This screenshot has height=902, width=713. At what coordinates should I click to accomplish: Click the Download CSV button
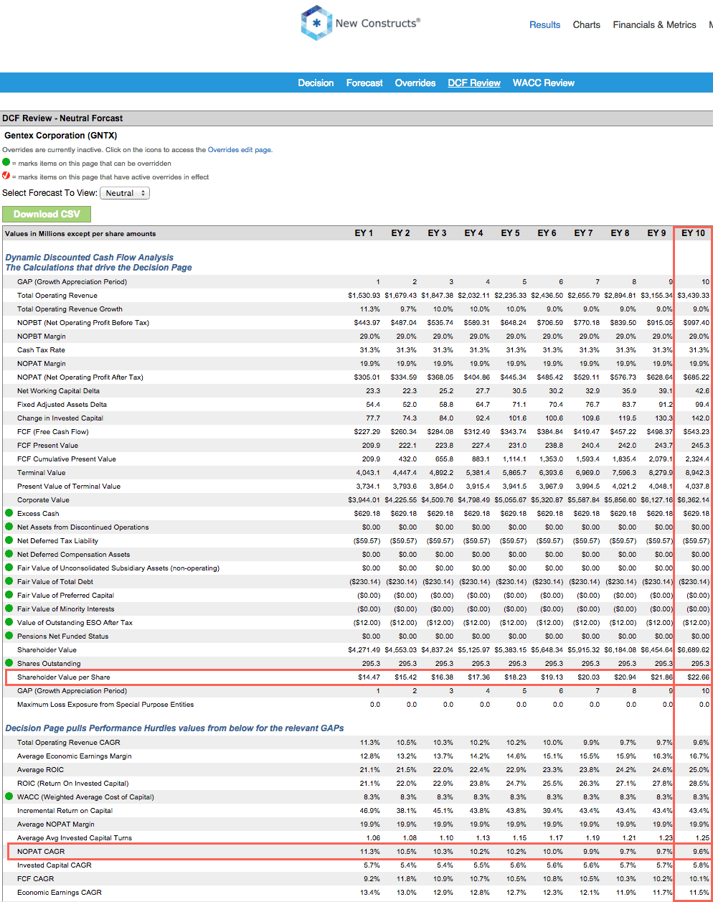pos(47,214)
